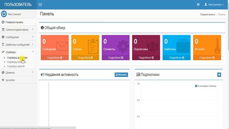Click Подробнее on Списки card
The image size is (229, 129).
click(x=85, y=58)
